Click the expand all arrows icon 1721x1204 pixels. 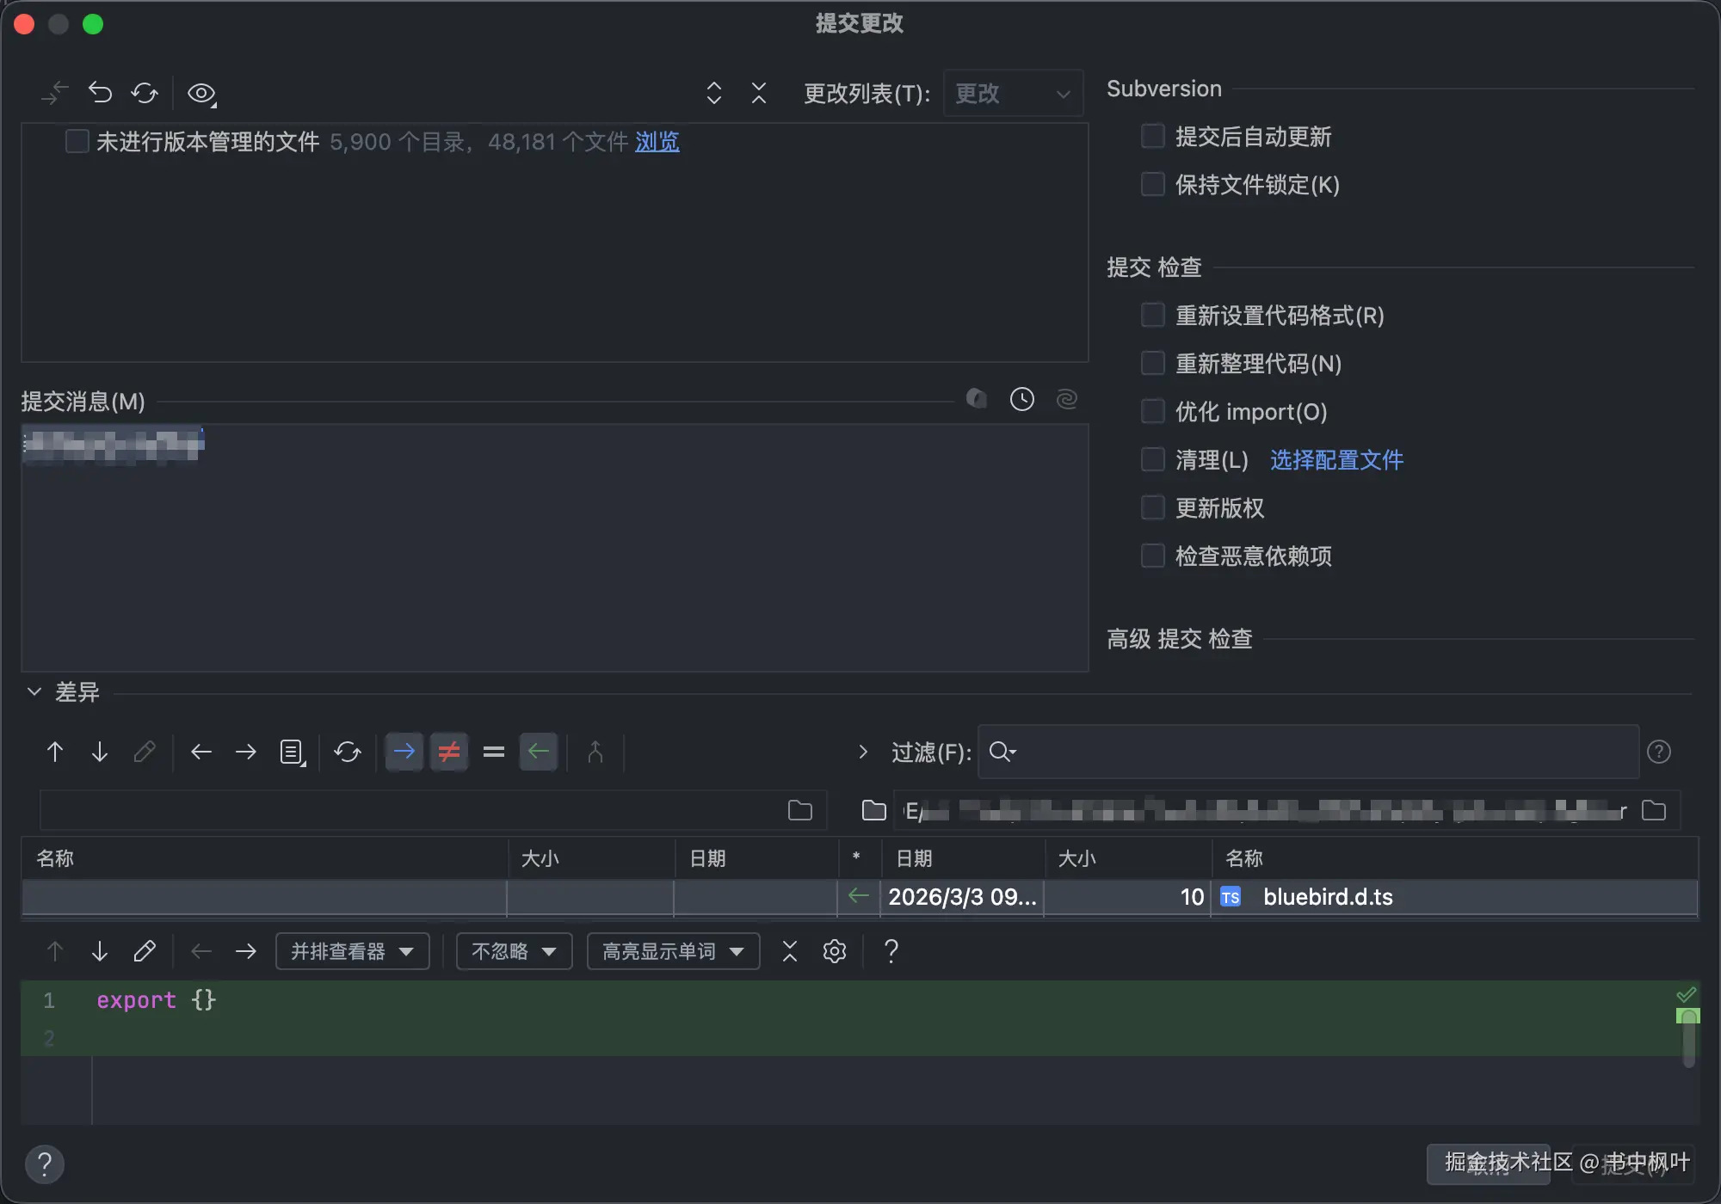pos(713,93)
